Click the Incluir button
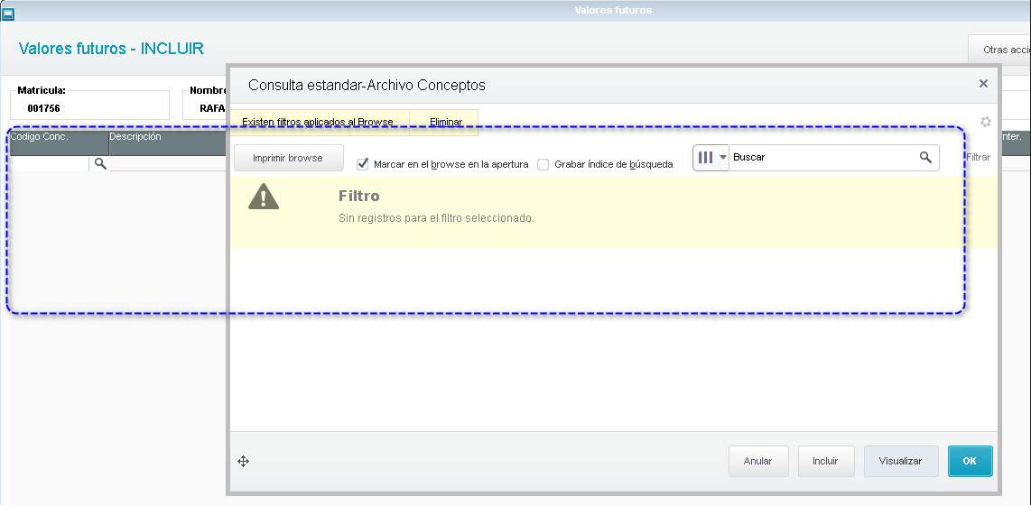The image size is (1031, 505). click(x=825, y=461)
